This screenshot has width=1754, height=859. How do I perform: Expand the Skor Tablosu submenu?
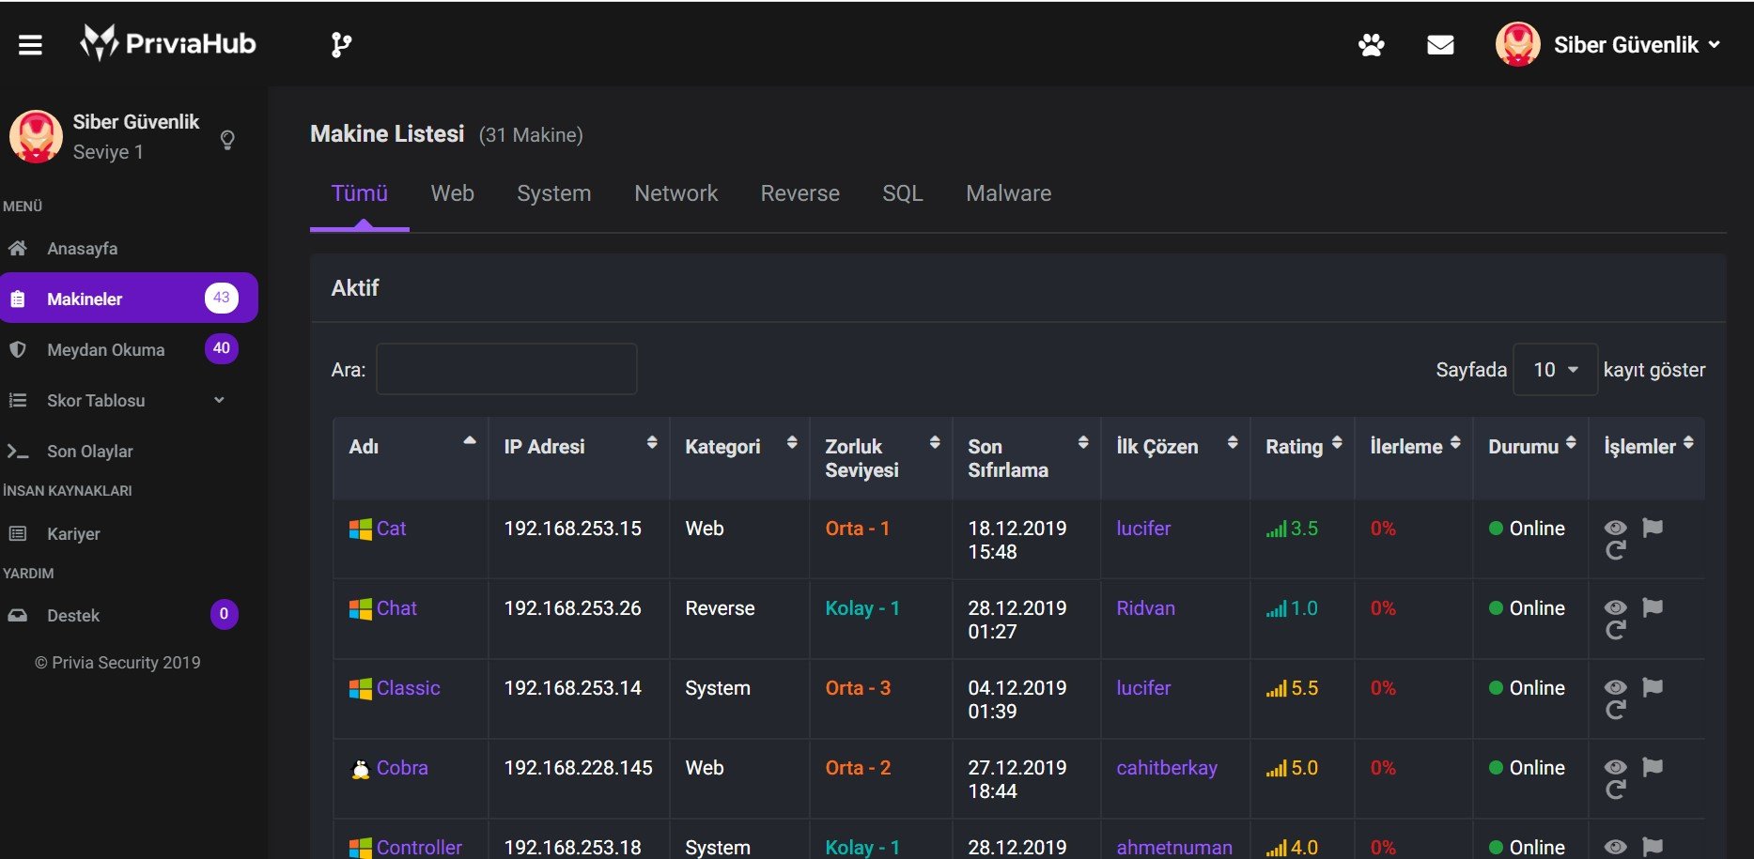pos(219,400)
